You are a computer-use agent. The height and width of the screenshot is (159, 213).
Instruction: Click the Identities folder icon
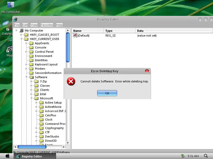[31, 60]
